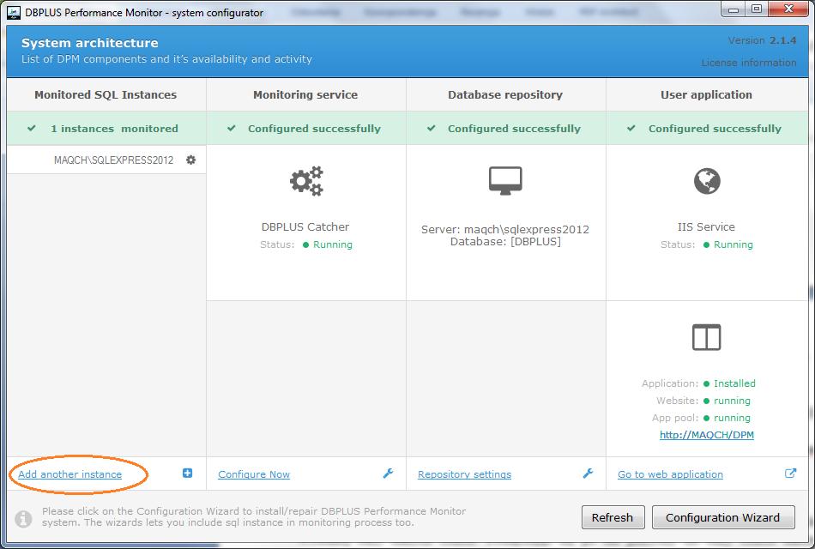
Task: Click the plus icon beside Add another instance
Action: (188, 474)
